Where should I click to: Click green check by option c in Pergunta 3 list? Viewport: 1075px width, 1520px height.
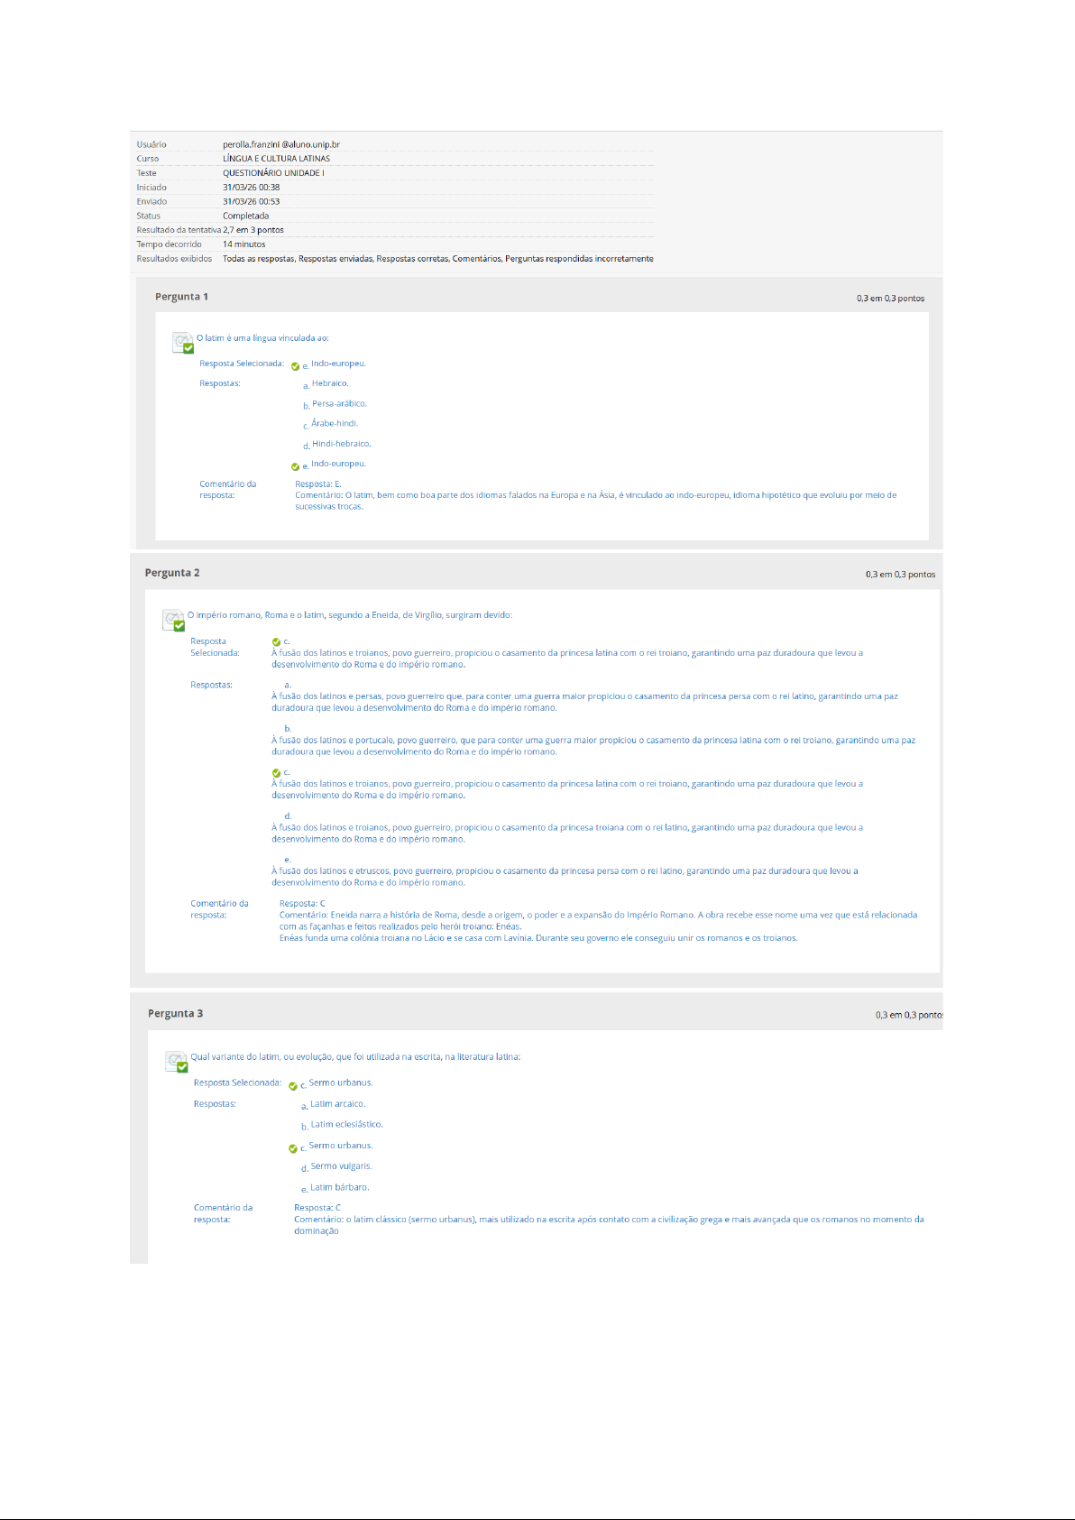click(292, 1148)
